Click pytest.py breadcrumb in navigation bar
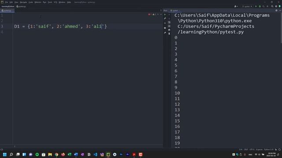 (21, 7)
